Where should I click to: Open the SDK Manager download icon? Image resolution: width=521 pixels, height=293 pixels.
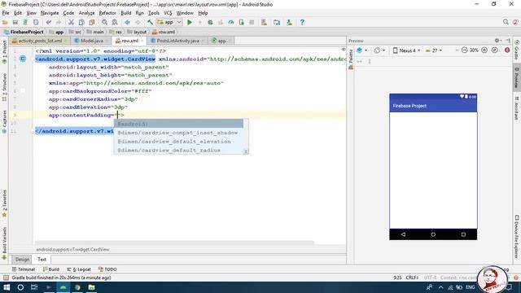point(290,22)
